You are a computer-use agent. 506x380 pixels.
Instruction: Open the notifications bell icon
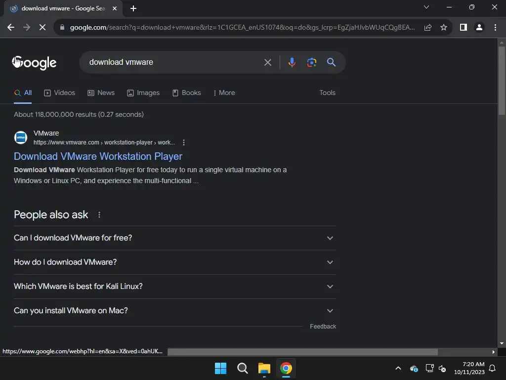pos(493,368)
